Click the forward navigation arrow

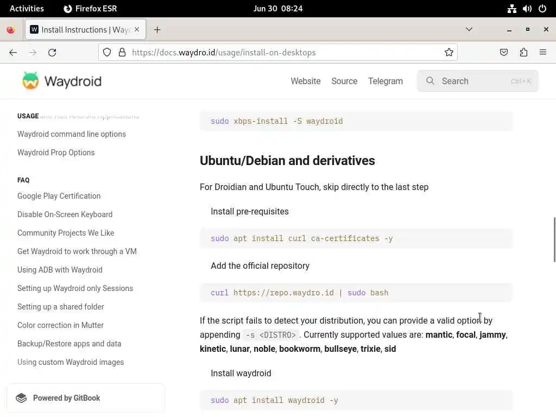coord(33,53)
